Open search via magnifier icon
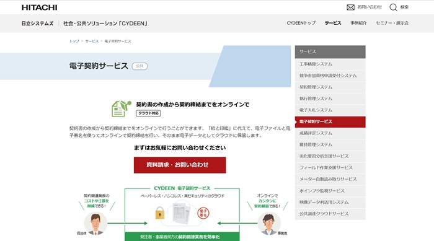Screen dimensions: 434x241 tap(393, 7)
